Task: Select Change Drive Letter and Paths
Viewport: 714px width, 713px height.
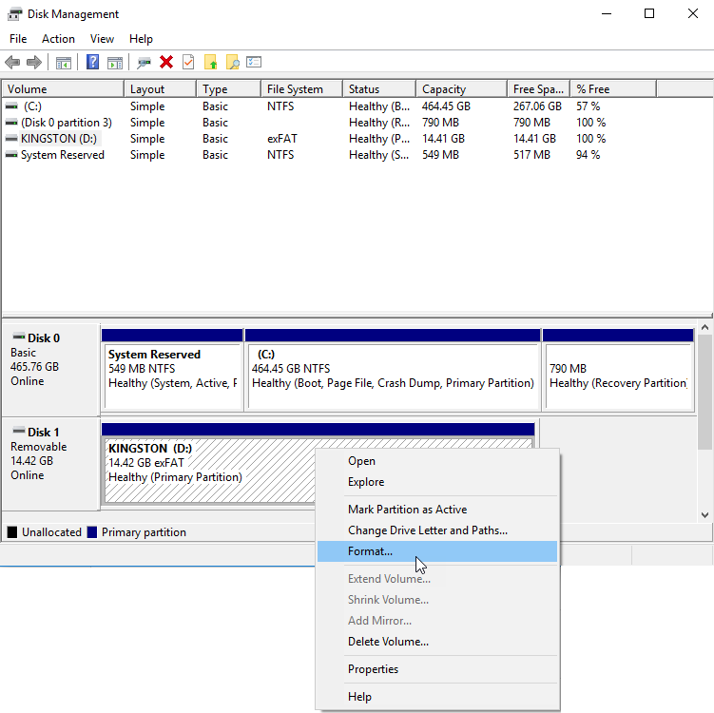Action: pyautogui.click(x=437, y=530)
